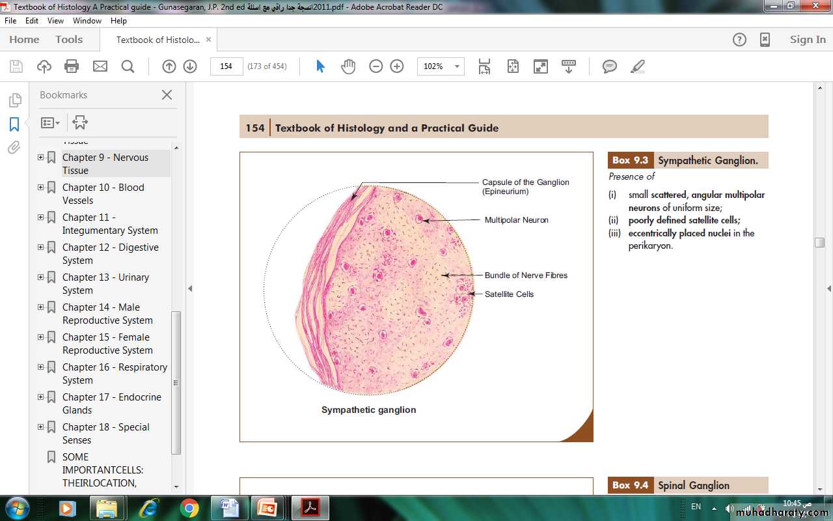Image resolution: width=833 pixels, height=521 pixels.
Task: Add a comment with sticky note icon
Action: click(x=609, y=66)
